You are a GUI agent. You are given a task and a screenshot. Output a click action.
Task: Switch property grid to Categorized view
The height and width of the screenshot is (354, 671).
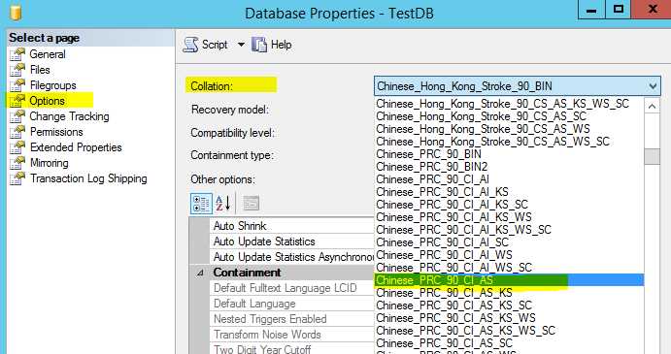pyautogui.click(x=201, y=204)
